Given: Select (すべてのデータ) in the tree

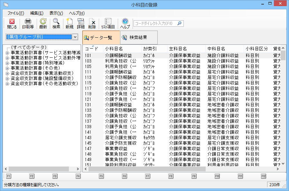Looking at the screenshot, I should coord(29,48).
